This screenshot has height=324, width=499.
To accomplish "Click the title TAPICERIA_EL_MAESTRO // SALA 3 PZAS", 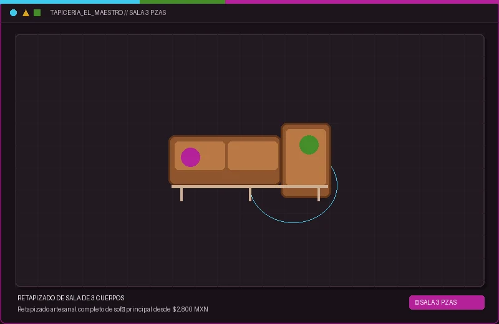I will [108, 12].
